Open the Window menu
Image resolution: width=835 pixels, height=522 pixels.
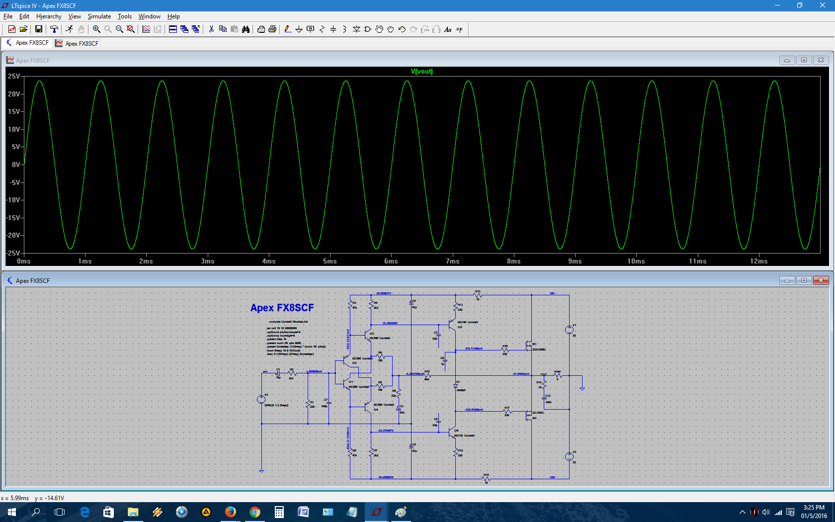point(150,16)
